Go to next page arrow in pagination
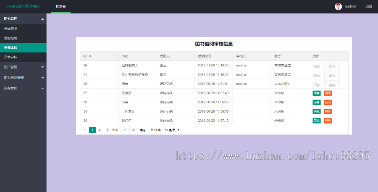 108,130
